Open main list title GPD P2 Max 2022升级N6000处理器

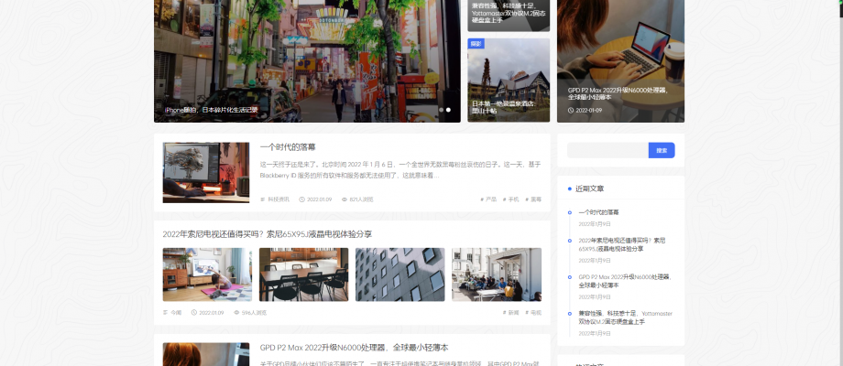pos(355,348)
